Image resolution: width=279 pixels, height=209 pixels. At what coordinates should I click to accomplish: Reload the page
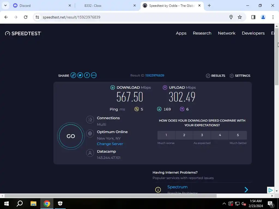(x=26, y=17)
